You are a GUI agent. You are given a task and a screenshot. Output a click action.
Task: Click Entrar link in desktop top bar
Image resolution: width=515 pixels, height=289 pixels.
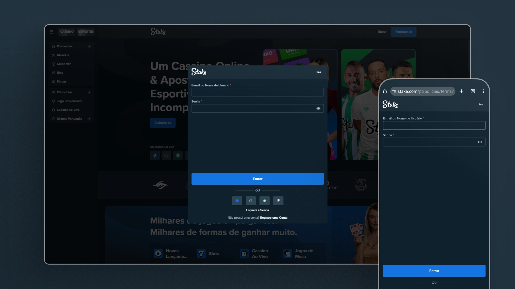click(x=382, y=32)
